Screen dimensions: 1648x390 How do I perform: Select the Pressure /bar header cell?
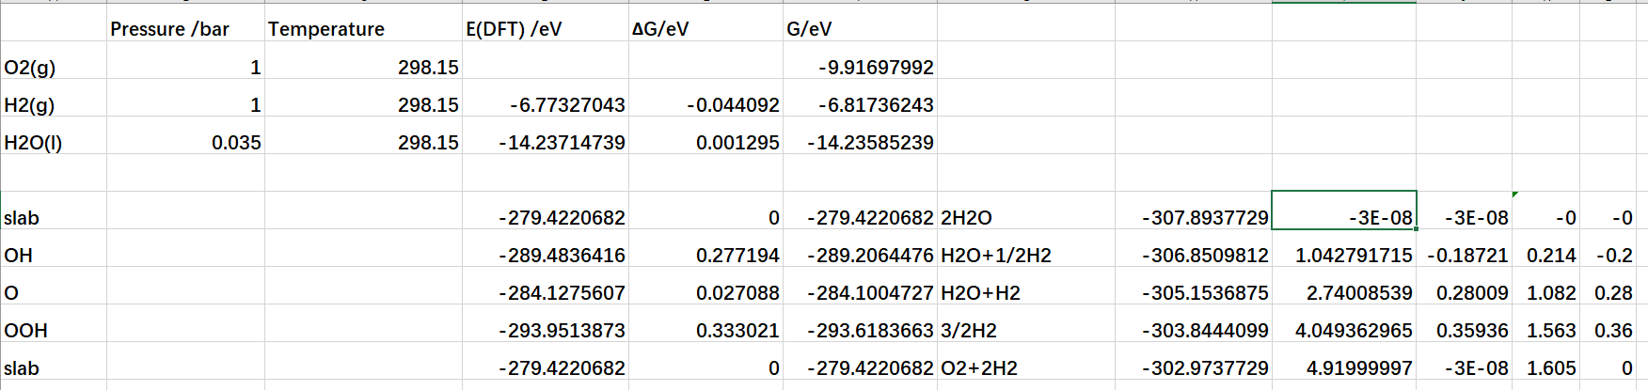(185, 29)
